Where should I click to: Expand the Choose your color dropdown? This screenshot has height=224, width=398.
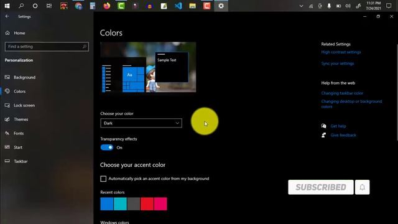(141, 123)
